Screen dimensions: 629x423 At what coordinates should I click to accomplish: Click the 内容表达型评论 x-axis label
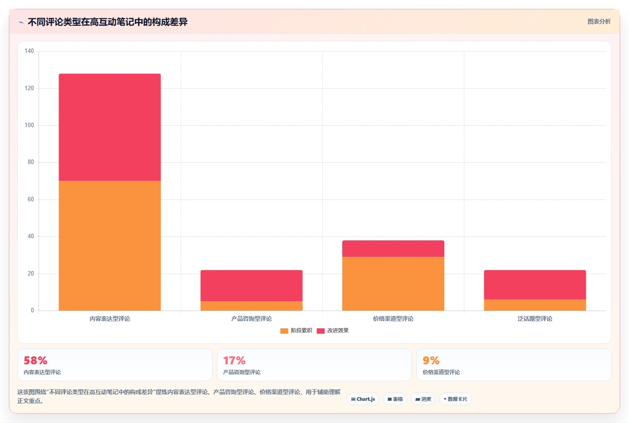pyautogui.click(x=110, y=319)
